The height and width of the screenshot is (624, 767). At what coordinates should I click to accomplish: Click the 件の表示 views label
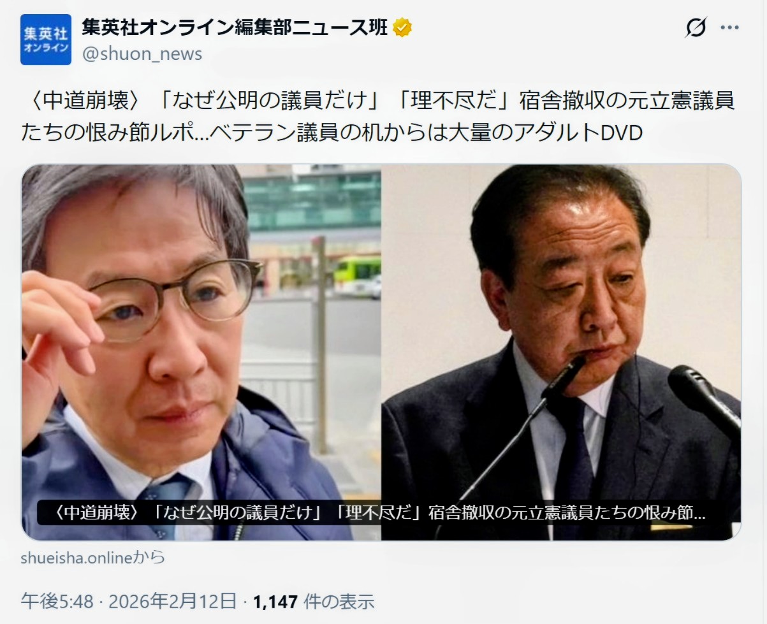tap(339, 601)
